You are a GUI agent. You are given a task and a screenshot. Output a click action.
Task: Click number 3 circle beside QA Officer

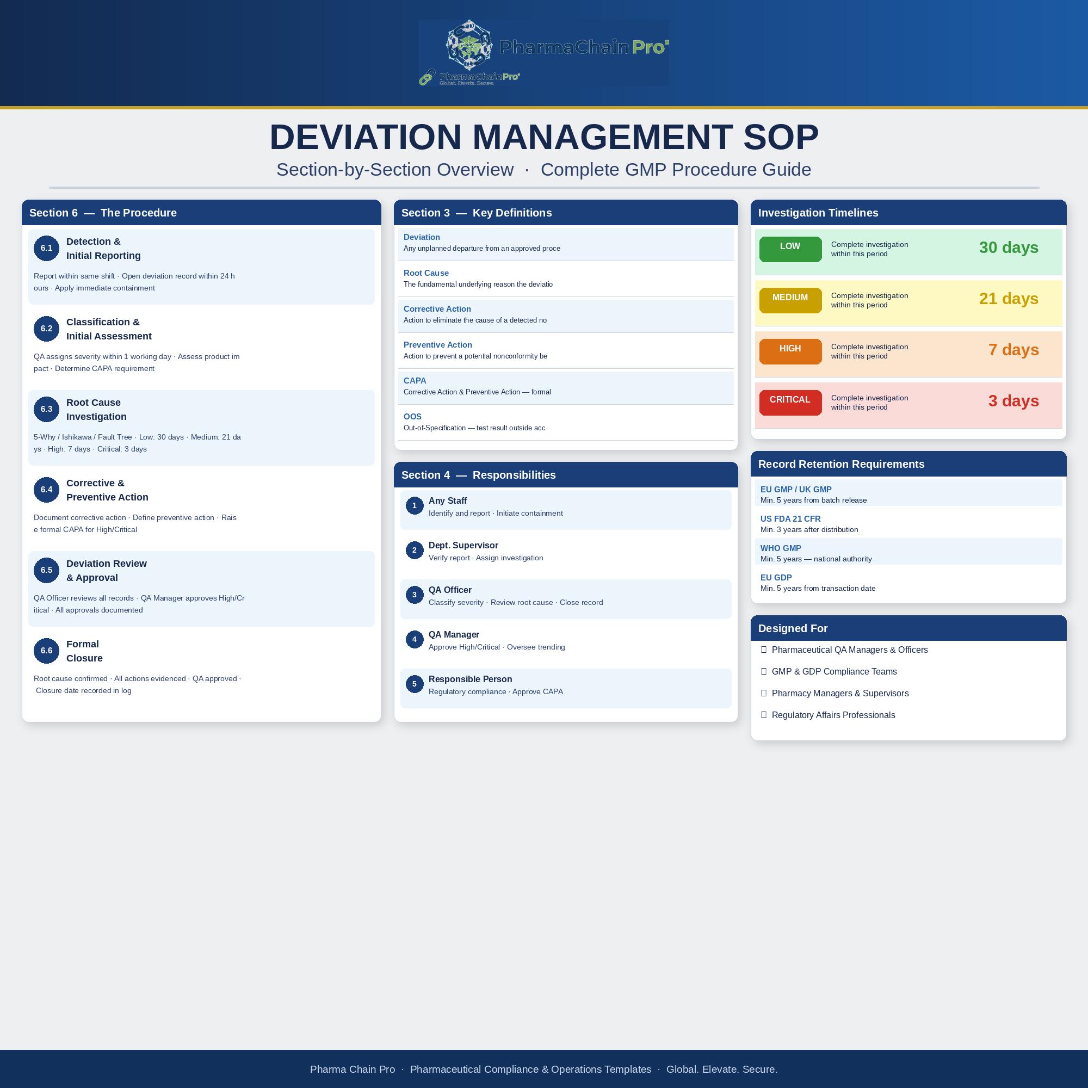click(415, 595)
